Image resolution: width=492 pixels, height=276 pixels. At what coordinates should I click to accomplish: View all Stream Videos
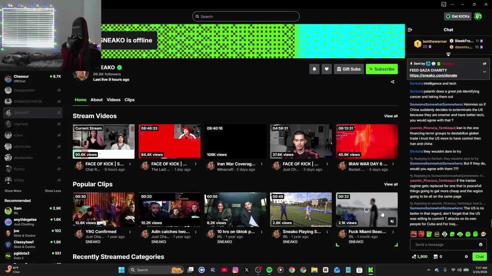click(391, 116)
